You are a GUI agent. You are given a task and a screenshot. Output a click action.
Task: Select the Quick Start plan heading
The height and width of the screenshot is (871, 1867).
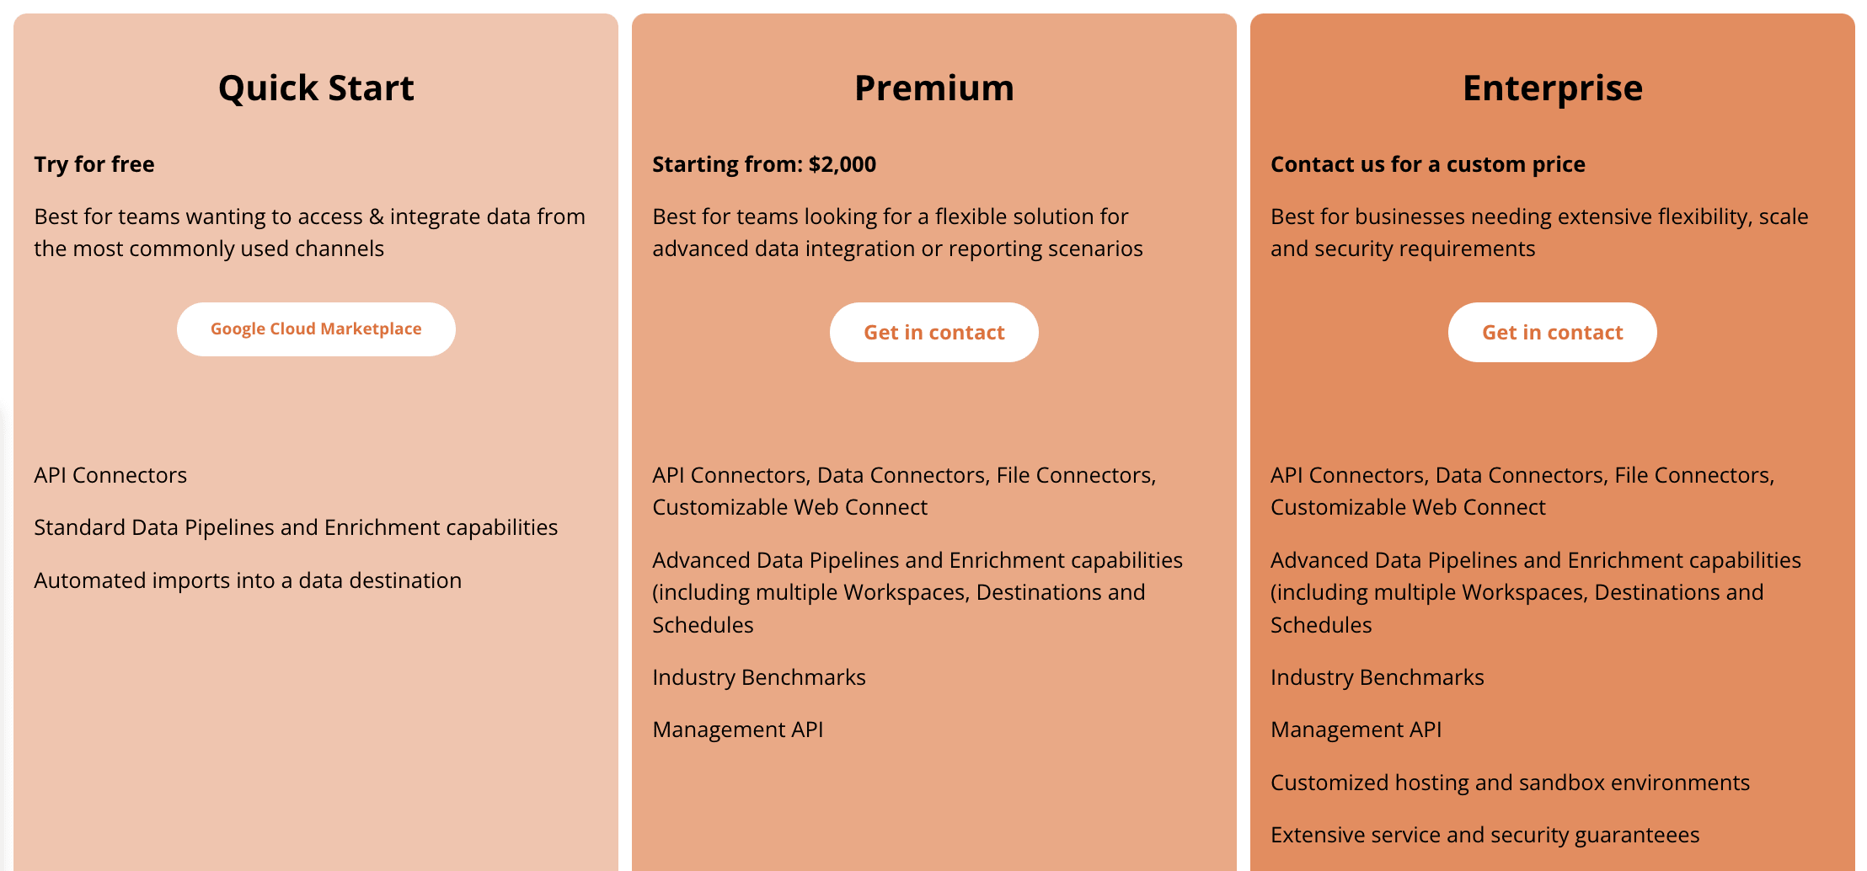coord(316,88)
